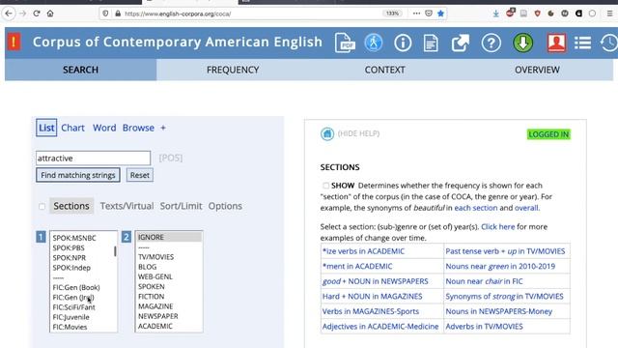Switch to the SEARCH tab
This screenshot has width=618, height=348.
pyautogui.click(x=80, y=70)
